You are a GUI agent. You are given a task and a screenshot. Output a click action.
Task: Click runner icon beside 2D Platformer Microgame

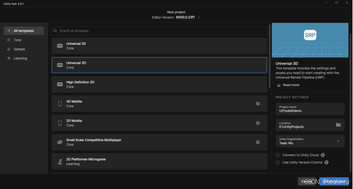(x=60, y=161)
